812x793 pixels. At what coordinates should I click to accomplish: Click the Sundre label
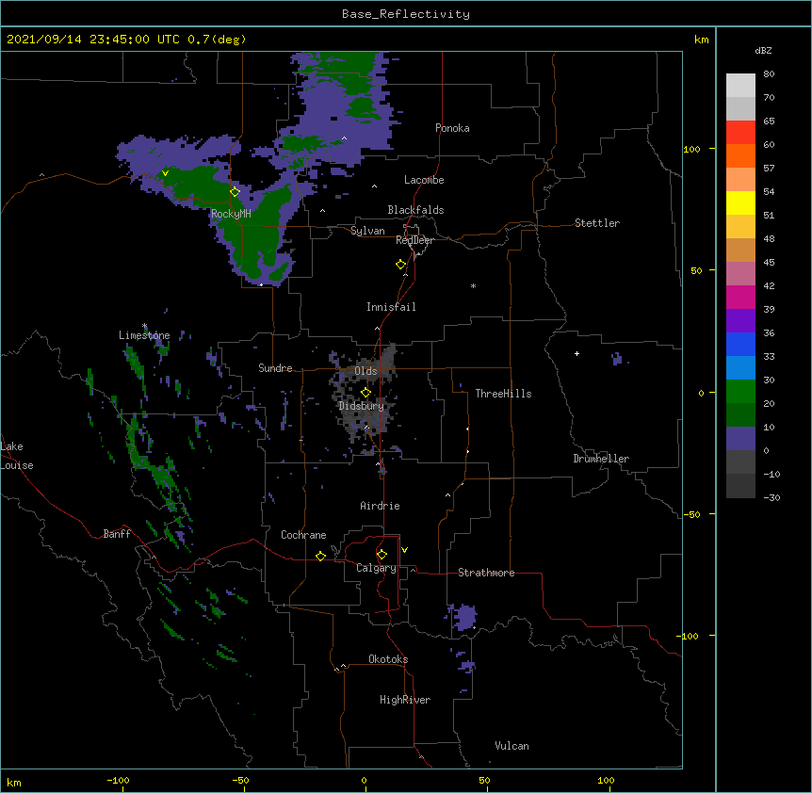pos(275,368)
